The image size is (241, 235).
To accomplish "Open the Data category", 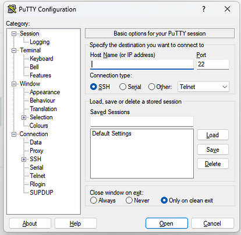I will 36,143.
